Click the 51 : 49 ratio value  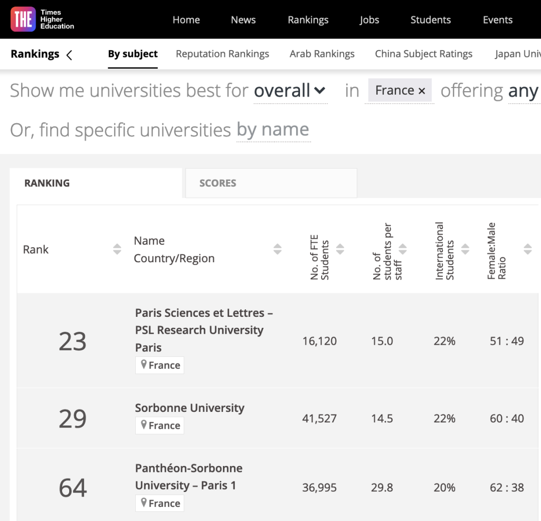coord(507,341)
